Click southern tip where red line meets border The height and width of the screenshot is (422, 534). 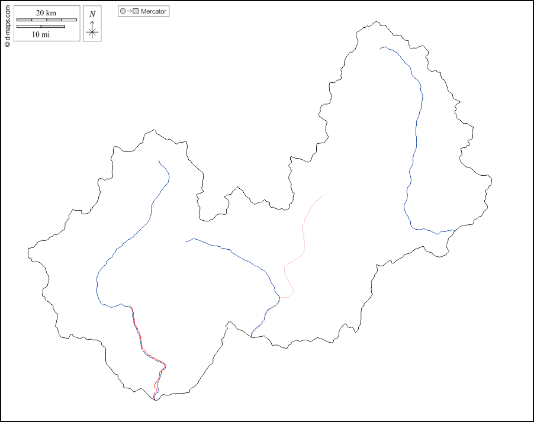155,400
